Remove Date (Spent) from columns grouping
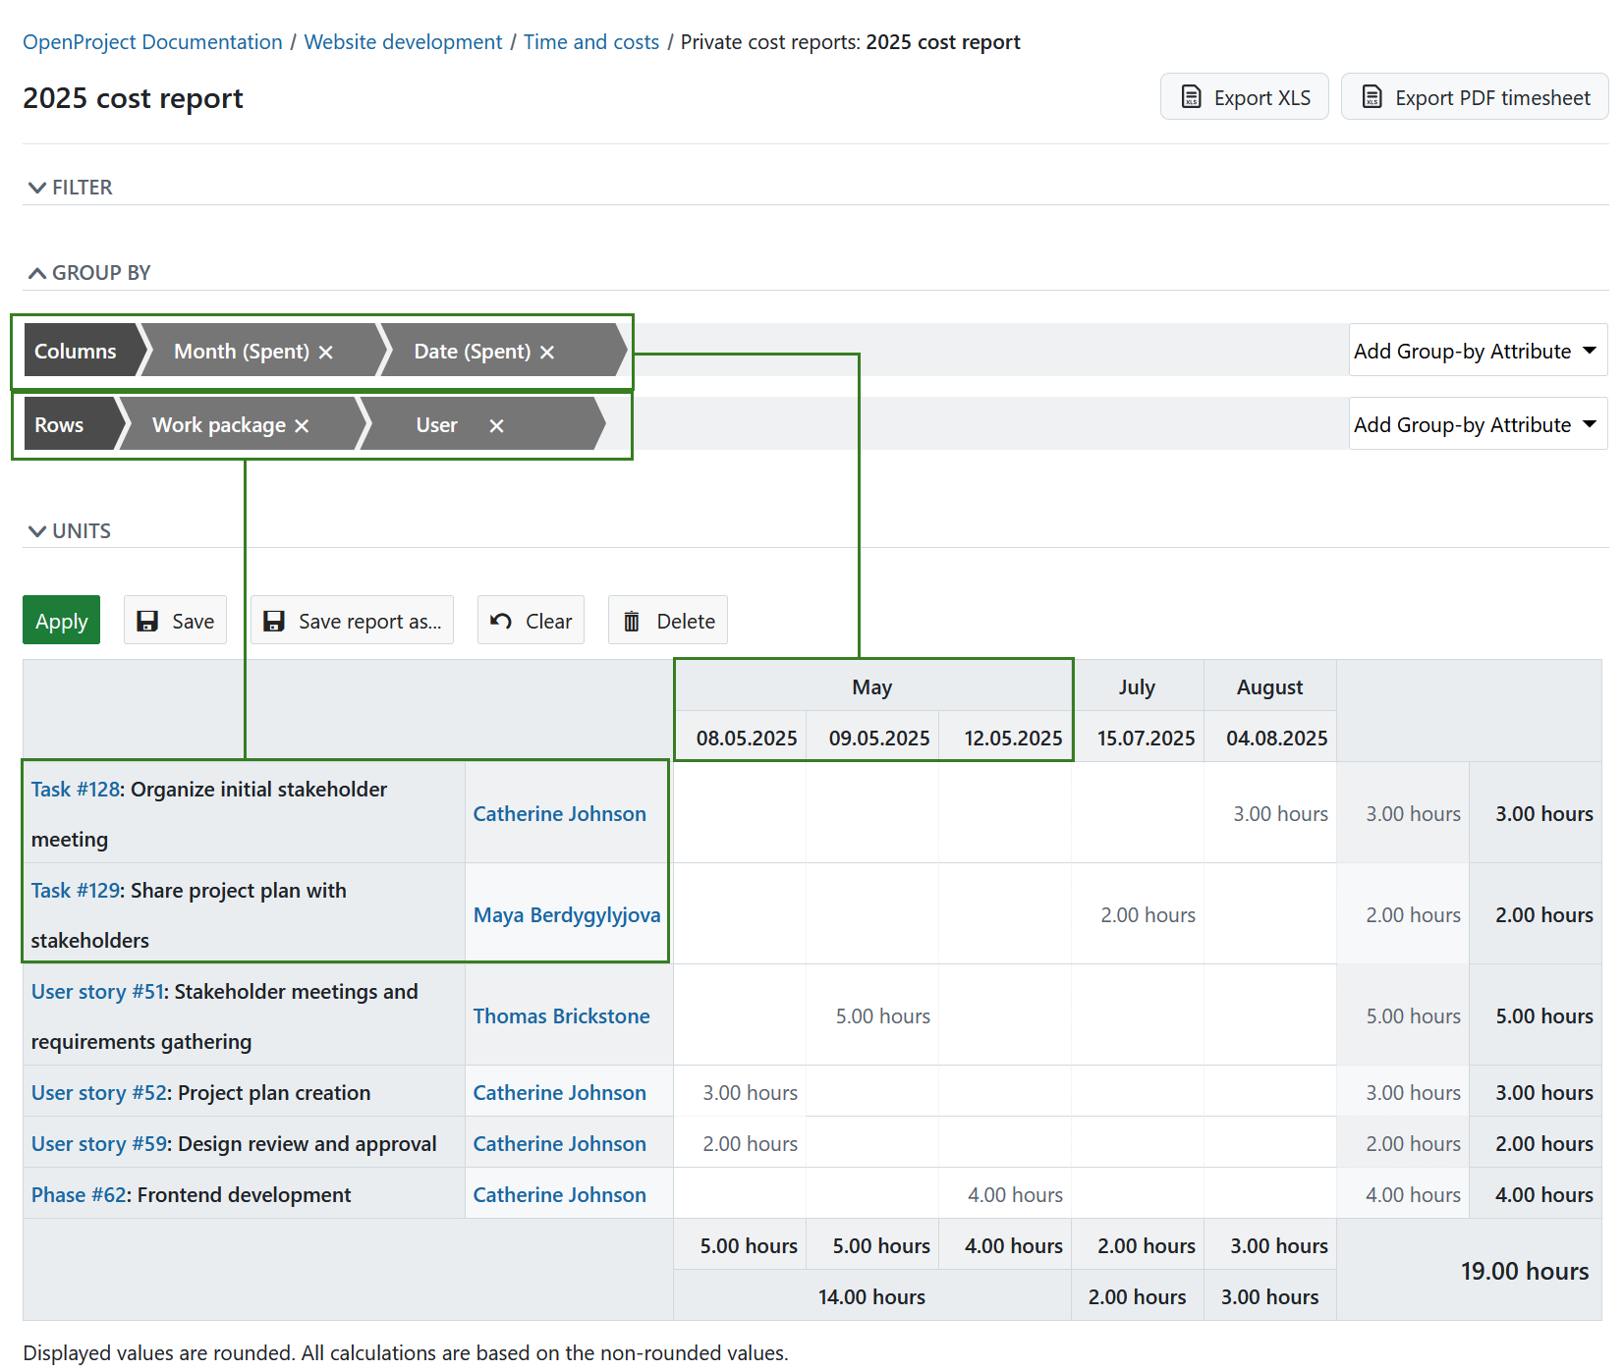 click(x=547, y=351)
